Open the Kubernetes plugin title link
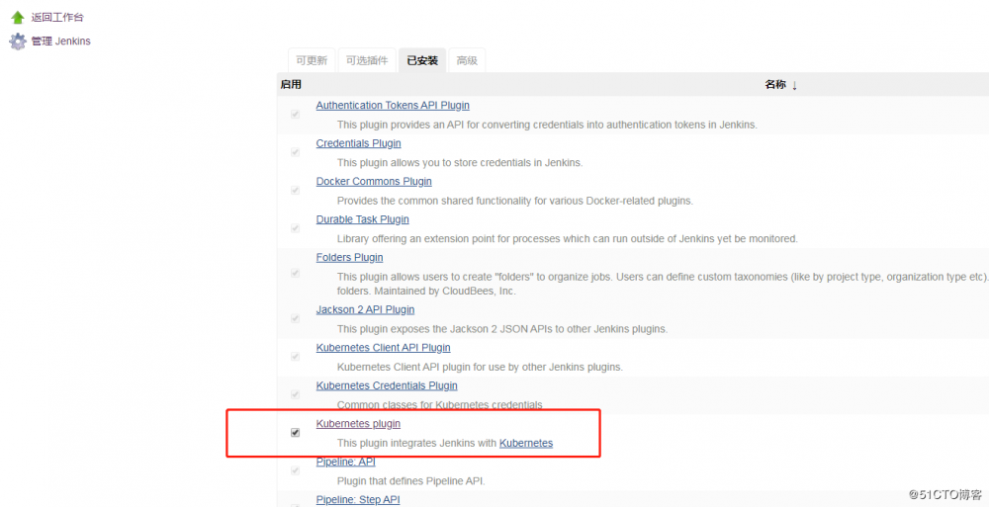This screenshot has width=989, height=507. tap(358, 424)
